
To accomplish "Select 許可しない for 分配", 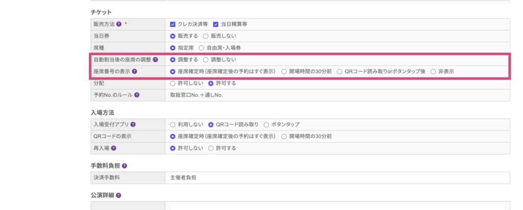I will click(173, 83).
